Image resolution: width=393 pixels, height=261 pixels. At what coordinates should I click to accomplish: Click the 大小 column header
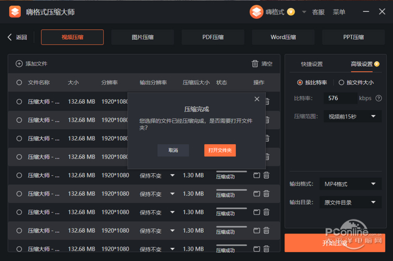coord(73,83)
